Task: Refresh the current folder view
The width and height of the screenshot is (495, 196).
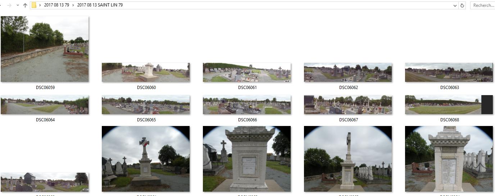Action: [462, 5]
